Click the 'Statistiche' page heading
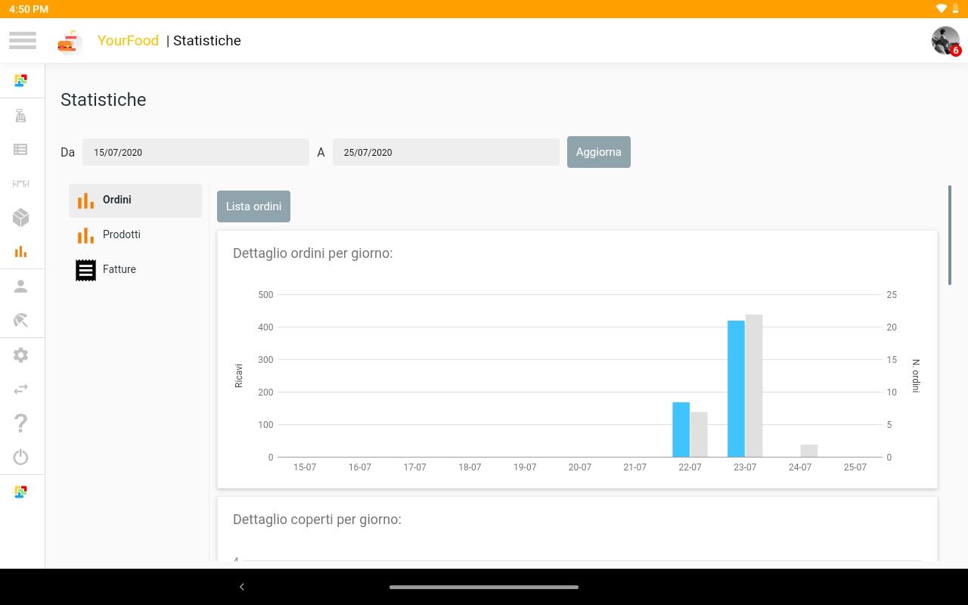 [x=104, y=100]
